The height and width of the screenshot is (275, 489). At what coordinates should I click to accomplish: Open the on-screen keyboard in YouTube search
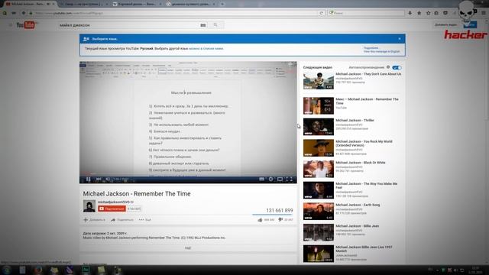pyautogui.click(x=203, y=25)
